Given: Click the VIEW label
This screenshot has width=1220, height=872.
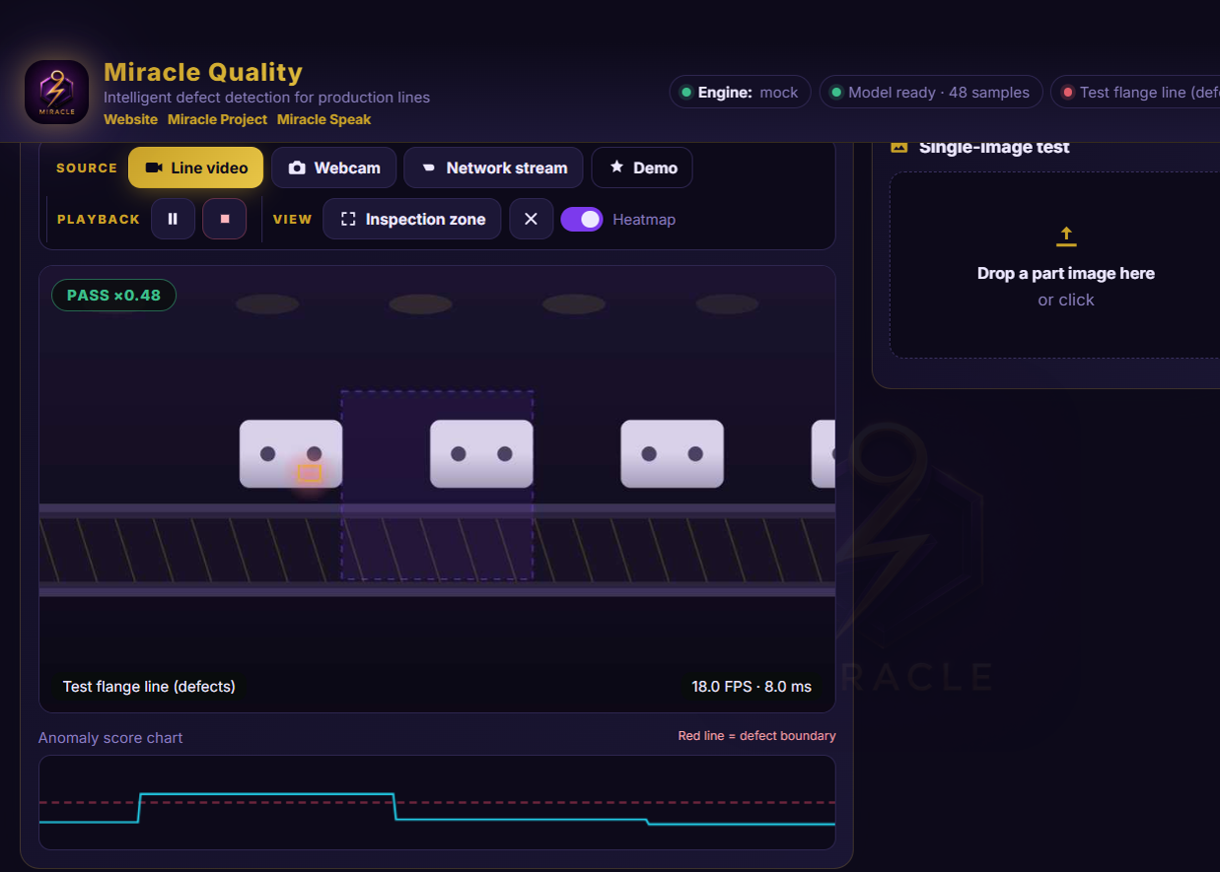Looking at the screenshot, I should [x=292, y=219].
